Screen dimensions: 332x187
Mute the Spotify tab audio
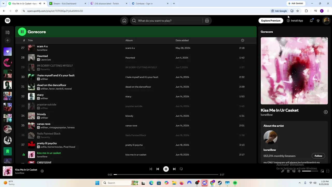click(40, 4)
